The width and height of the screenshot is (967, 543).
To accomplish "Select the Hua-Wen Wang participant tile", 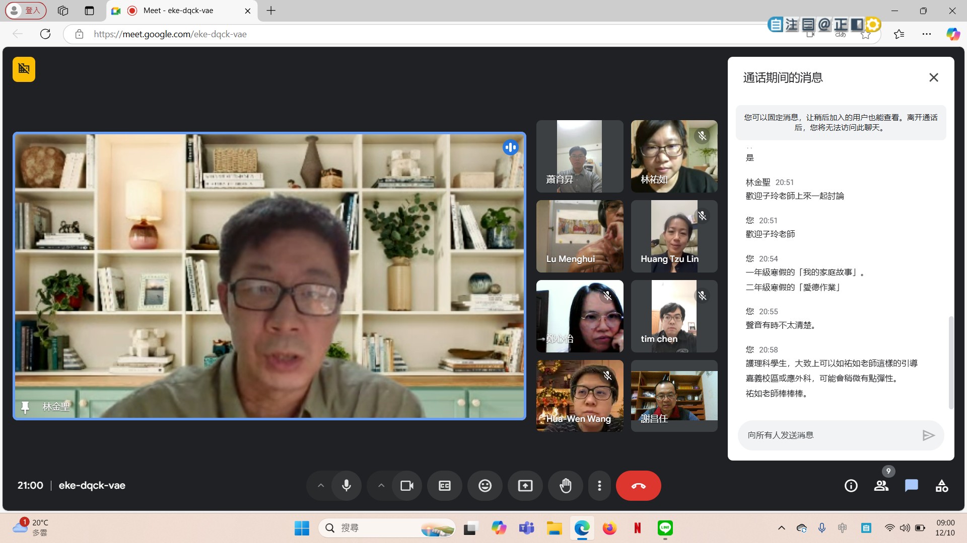I will [580, 396].
